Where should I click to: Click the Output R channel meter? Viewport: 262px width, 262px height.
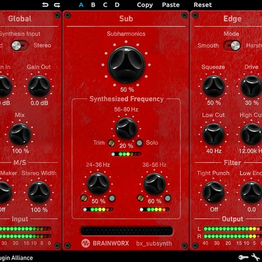point(233,236)
